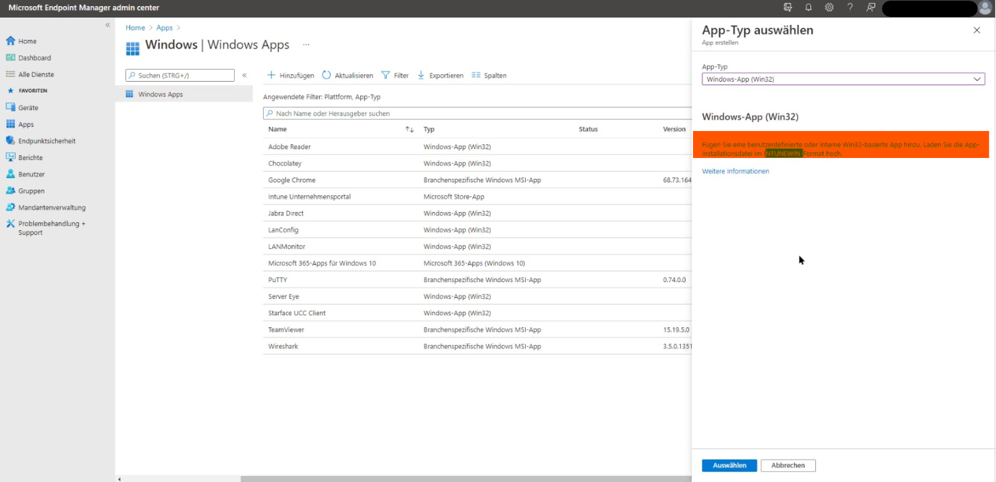Click the Home breadcrumb link
Screen dimensions: 996x482
pos(135,28)
